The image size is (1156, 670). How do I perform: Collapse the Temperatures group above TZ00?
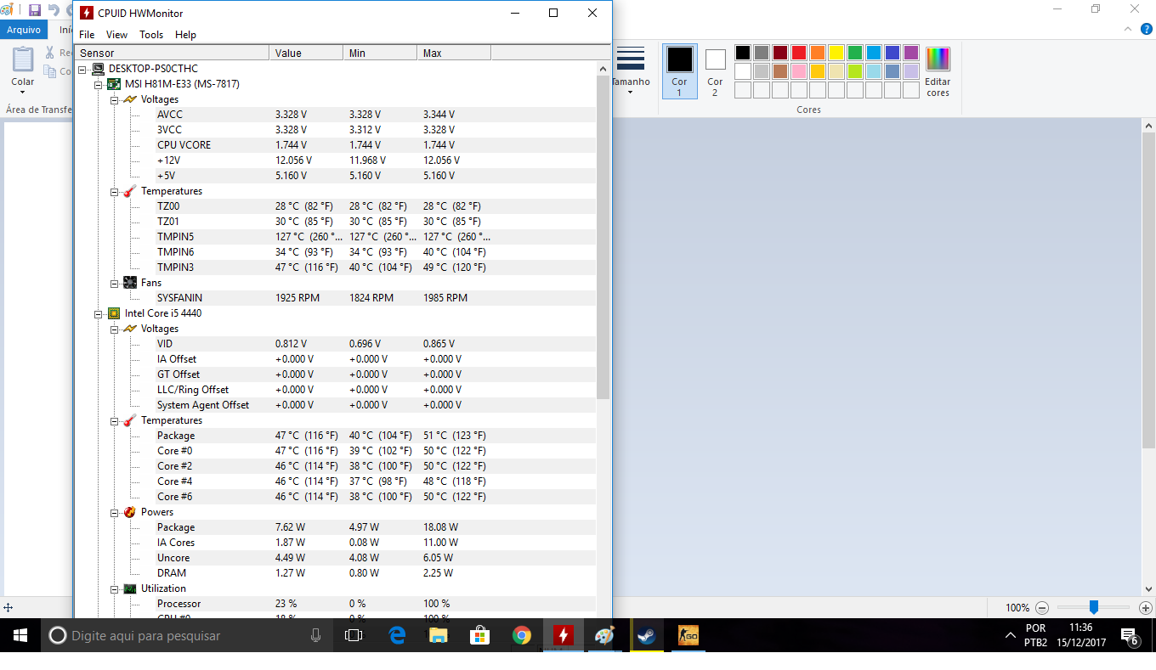(114, 191)
